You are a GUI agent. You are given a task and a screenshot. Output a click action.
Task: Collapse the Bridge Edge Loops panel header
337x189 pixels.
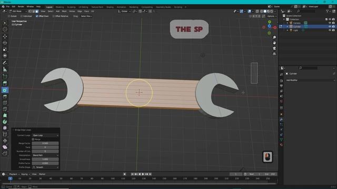pos(22,130)
